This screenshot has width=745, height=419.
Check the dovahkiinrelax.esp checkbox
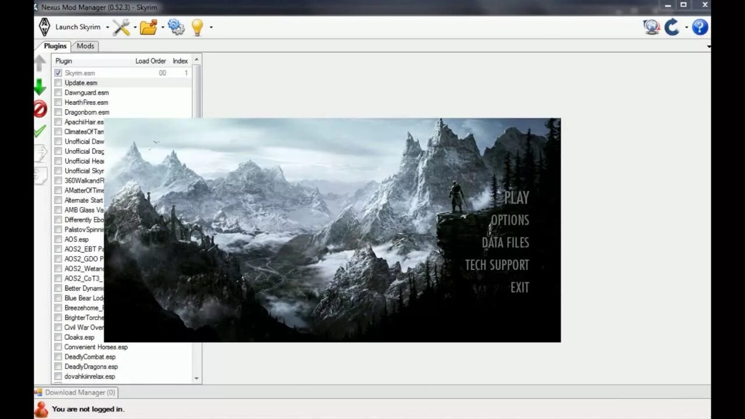click(58, 377)
